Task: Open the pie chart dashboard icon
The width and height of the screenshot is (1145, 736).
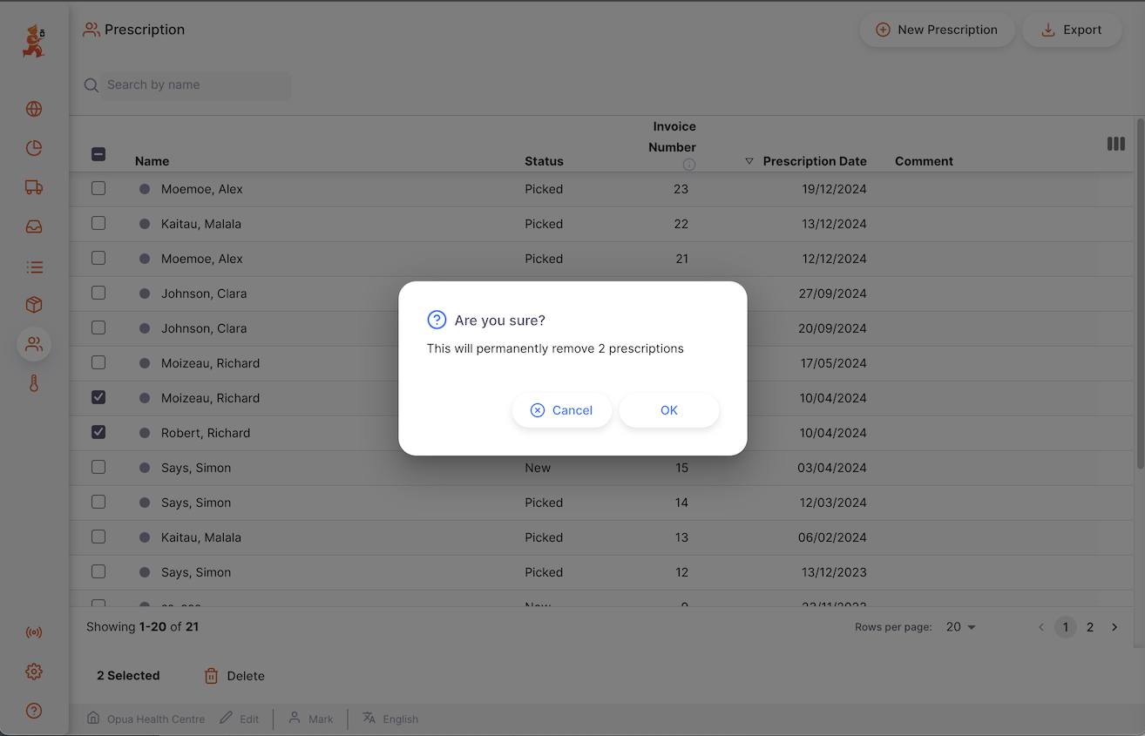Action: click(x=34, y=148)
